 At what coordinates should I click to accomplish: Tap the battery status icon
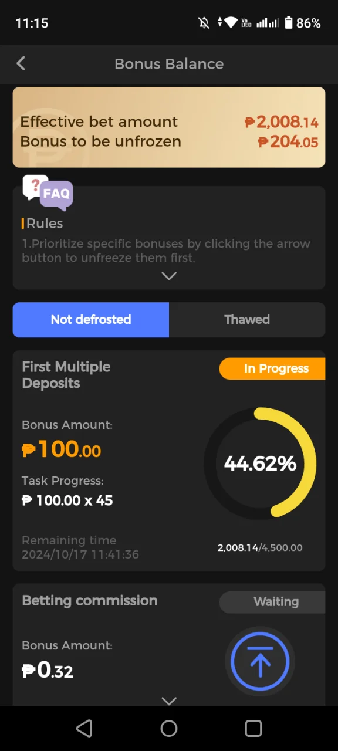pyautogui.click(x=288, y=23)
